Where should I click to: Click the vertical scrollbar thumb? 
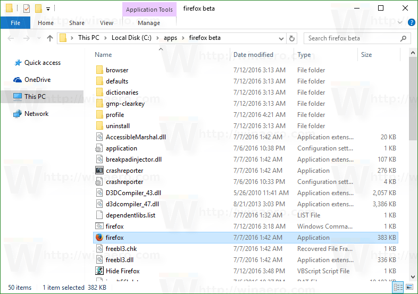click(413, 98)
